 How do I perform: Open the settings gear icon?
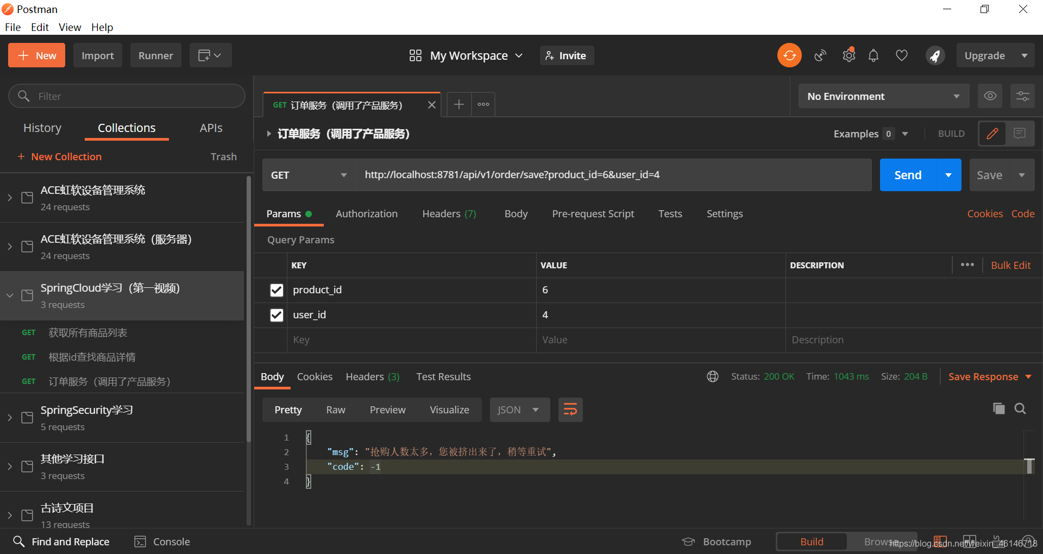849,55
